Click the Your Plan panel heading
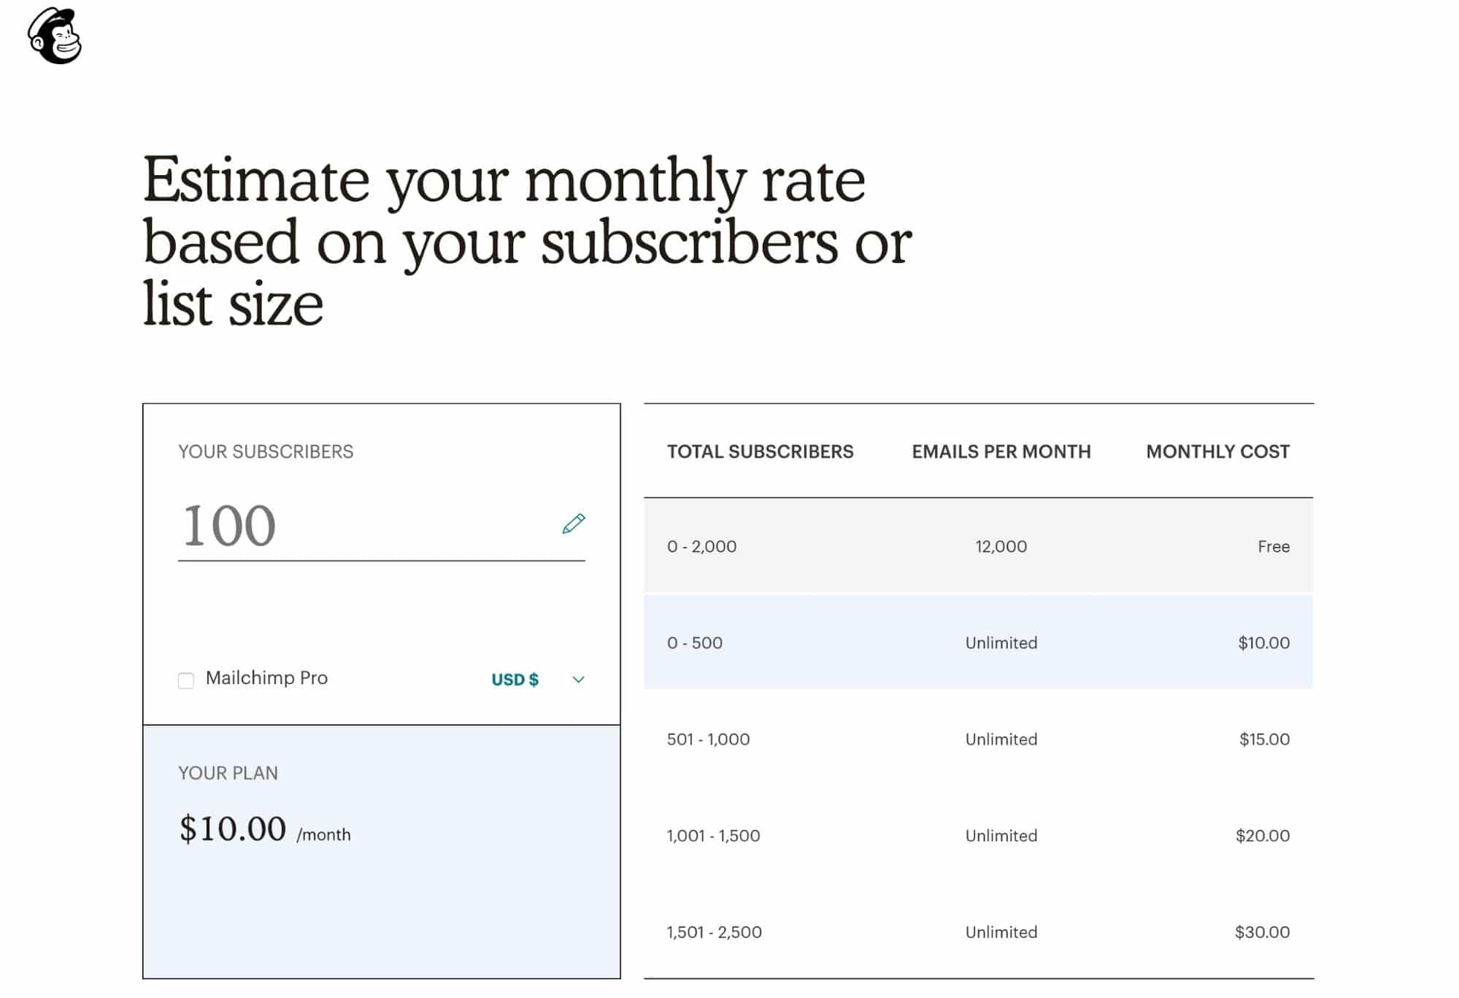This screenshot has width=1459, height=998. [228, 773]
